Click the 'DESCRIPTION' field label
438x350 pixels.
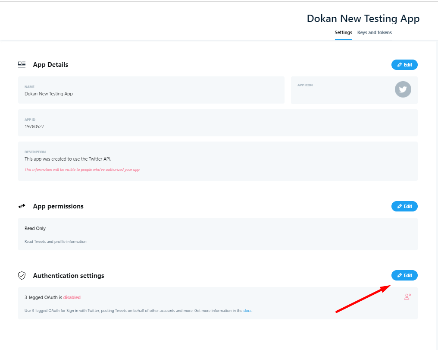35,152
